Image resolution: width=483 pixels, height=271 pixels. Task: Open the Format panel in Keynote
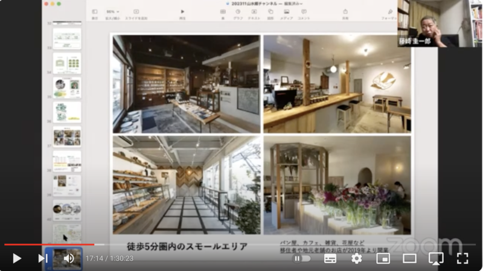tap(391, 12)
